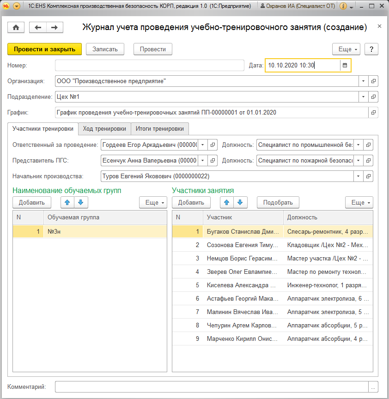Open help with question mark button

(371, 49)
